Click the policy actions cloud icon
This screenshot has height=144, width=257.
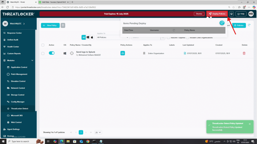pyautogui.click(x=122, y=53)
